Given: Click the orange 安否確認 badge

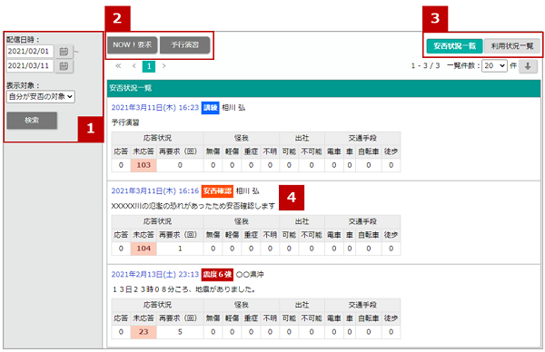Looking at the screenshot, I should pyautogui.click(x=217, y=191).
